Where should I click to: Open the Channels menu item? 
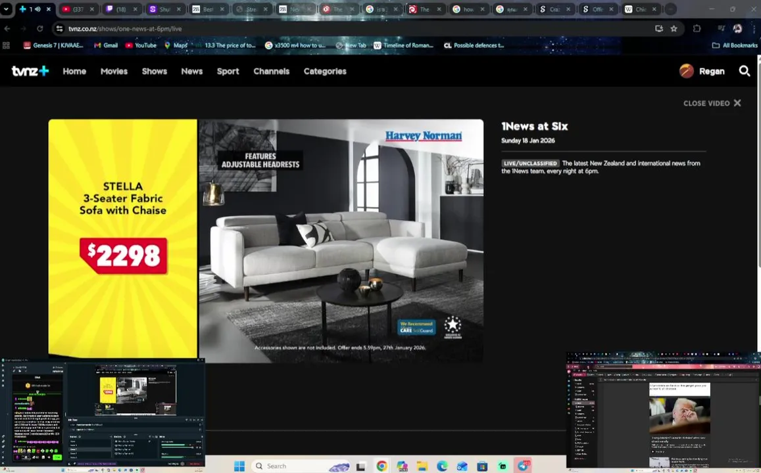click(x=271, y=71)
